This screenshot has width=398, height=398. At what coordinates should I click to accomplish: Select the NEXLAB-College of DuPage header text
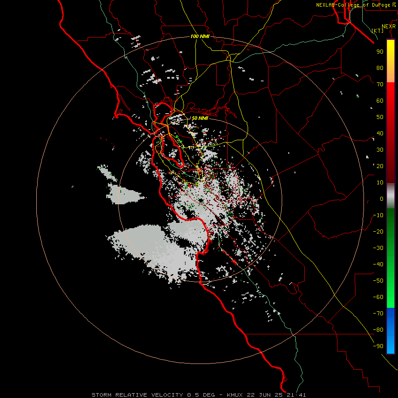[356, 5]
